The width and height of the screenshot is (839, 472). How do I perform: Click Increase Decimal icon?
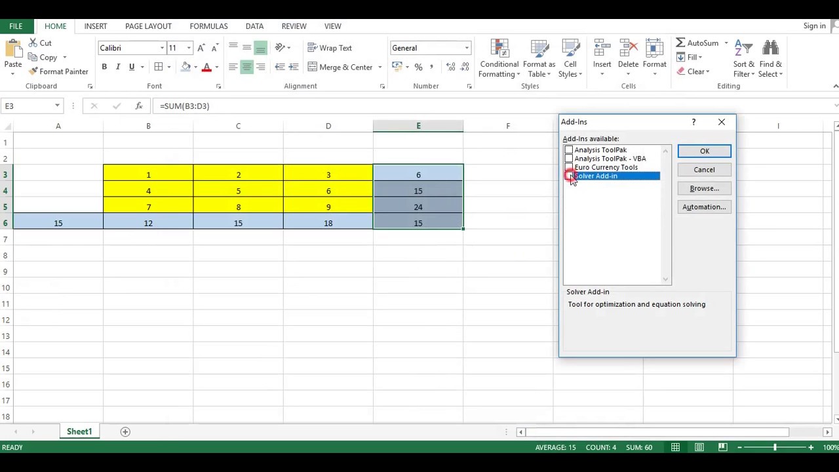[450, 67]
